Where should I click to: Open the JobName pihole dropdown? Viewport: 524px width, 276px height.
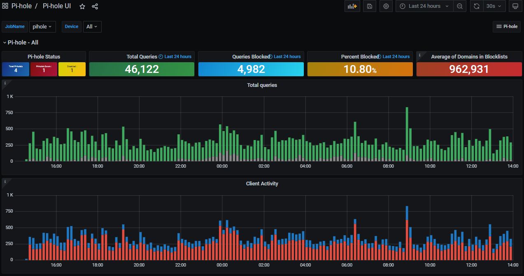pos(42,26)
